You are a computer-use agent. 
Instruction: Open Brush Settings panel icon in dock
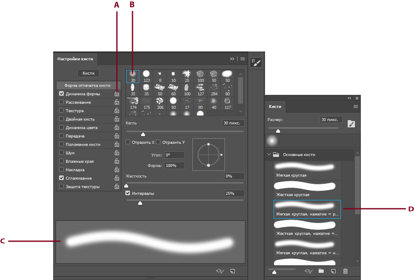coord(256,62)
